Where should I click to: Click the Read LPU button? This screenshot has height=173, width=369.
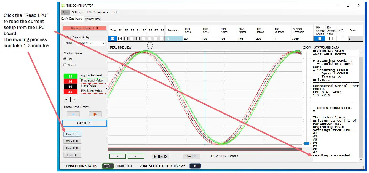pyautogui.click(x=72, y=134)
